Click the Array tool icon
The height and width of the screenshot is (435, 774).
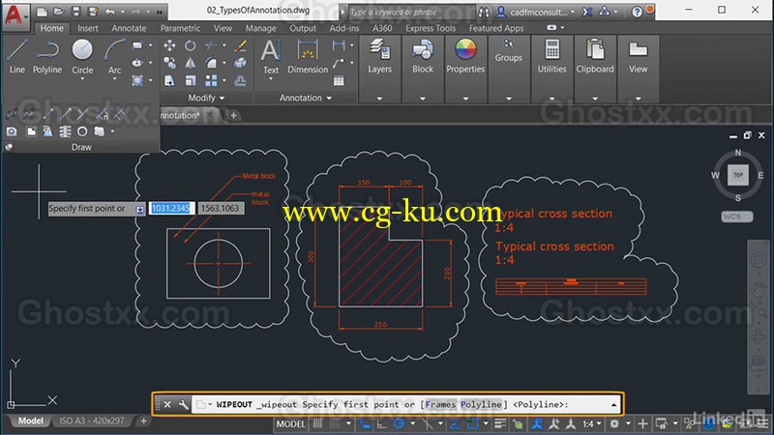pos(211,80)
